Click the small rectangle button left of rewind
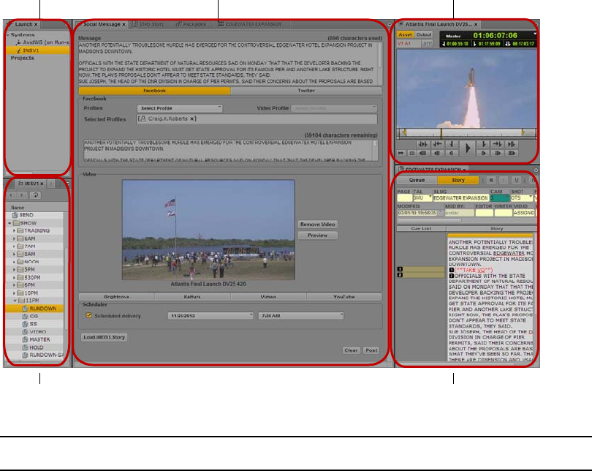Image resolution: width=592 pixels, height=471 pixels. tap(412, 154)
